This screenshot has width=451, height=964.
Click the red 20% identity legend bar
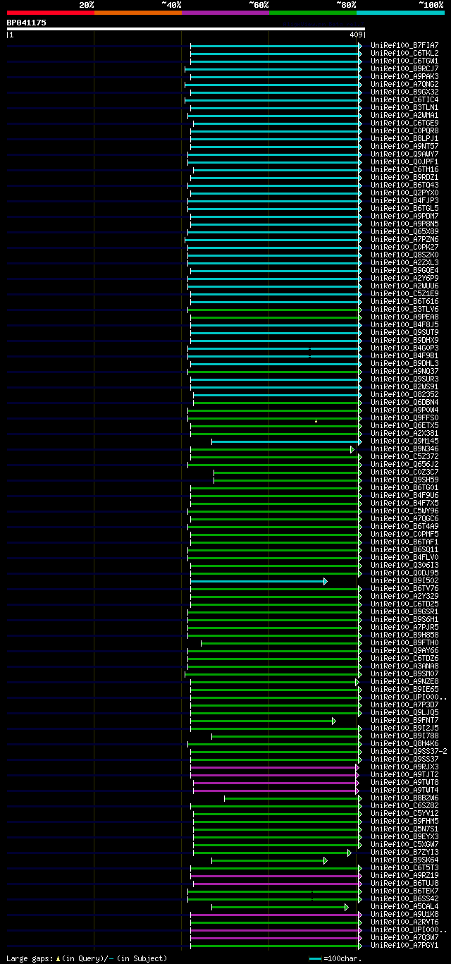(x=51, y=13)
